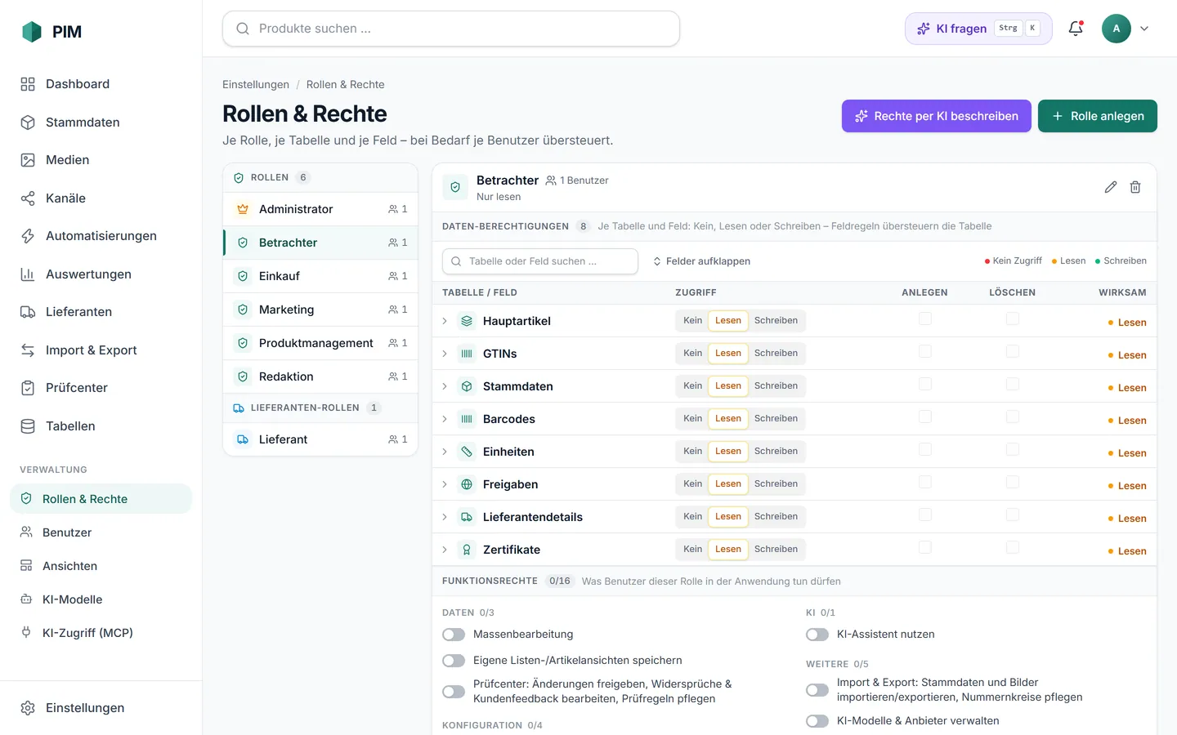Click the Prüfcenter clipboard icon
Viewport: 1177px width, 735px height.
click(28, 388)
